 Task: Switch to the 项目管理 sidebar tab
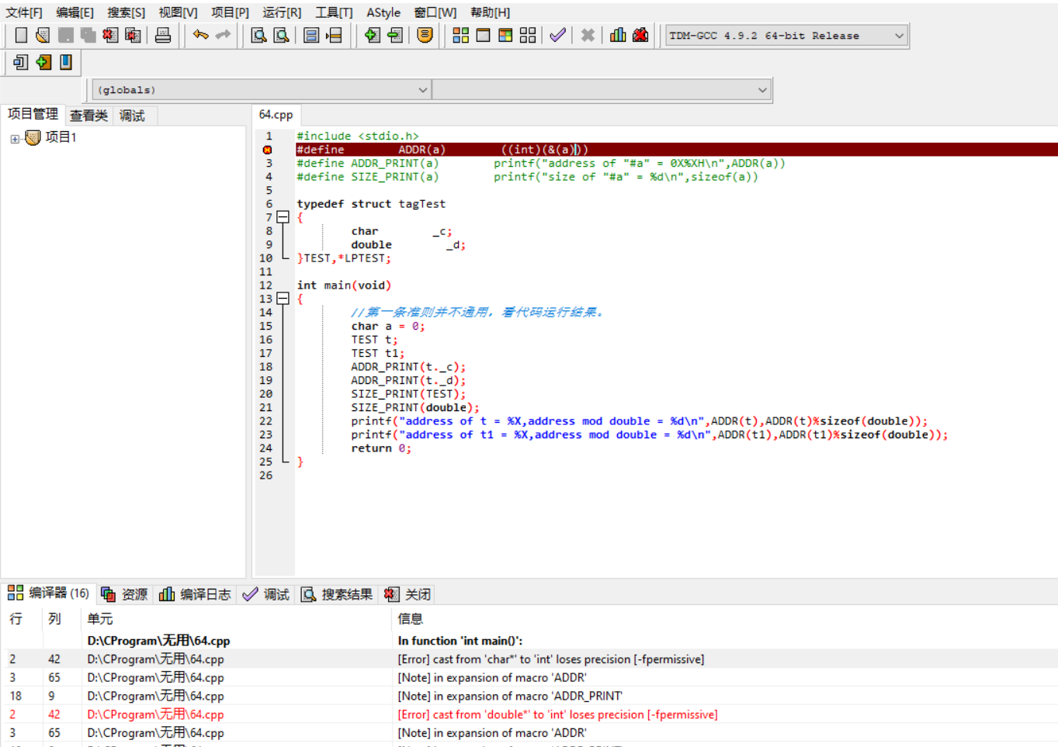click(x=33, y=114)
